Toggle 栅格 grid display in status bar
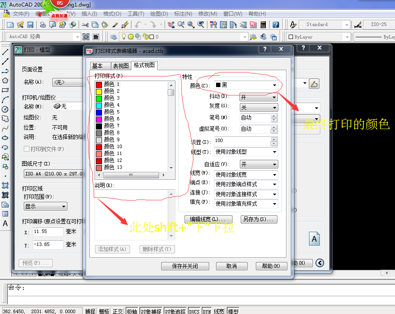Viewport: 395px width, 314px height. (x=104, y=311)
